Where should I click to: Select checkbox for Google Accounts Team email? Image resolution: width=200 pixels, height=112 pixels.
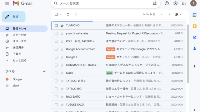(56, 49)
